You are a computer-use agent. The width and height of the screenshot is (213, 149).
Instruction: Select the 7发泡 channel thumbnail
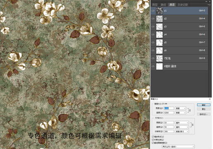[x=159, y=58]
